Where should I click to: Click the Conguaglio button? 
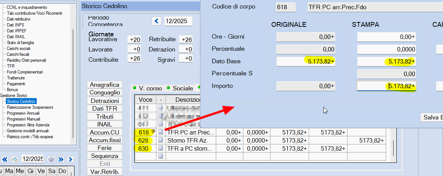pyautogui.click(x=105, y=93)
